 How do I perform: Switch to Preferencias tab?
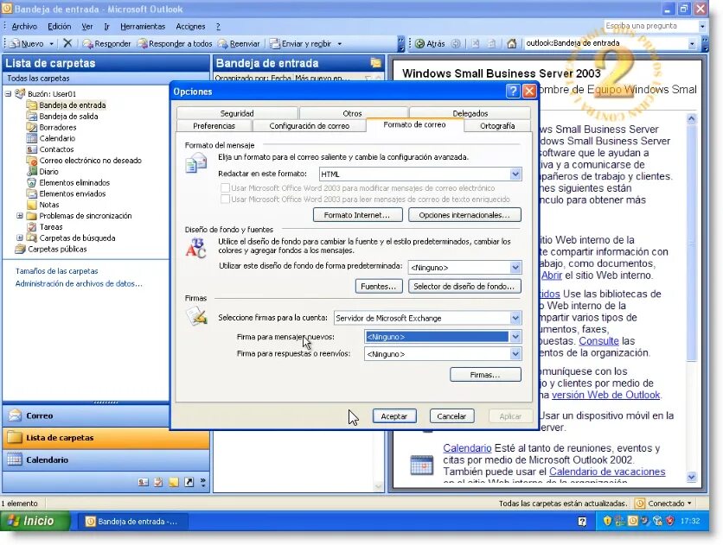click(x=214, y=125)
